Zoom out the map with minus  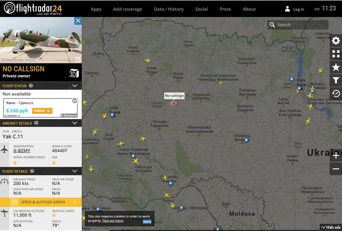click(336, 169)
